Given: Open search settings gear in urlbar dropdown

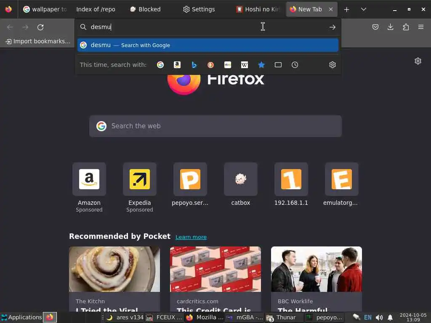Looking at the screenshot, I should tap(333, 65).
